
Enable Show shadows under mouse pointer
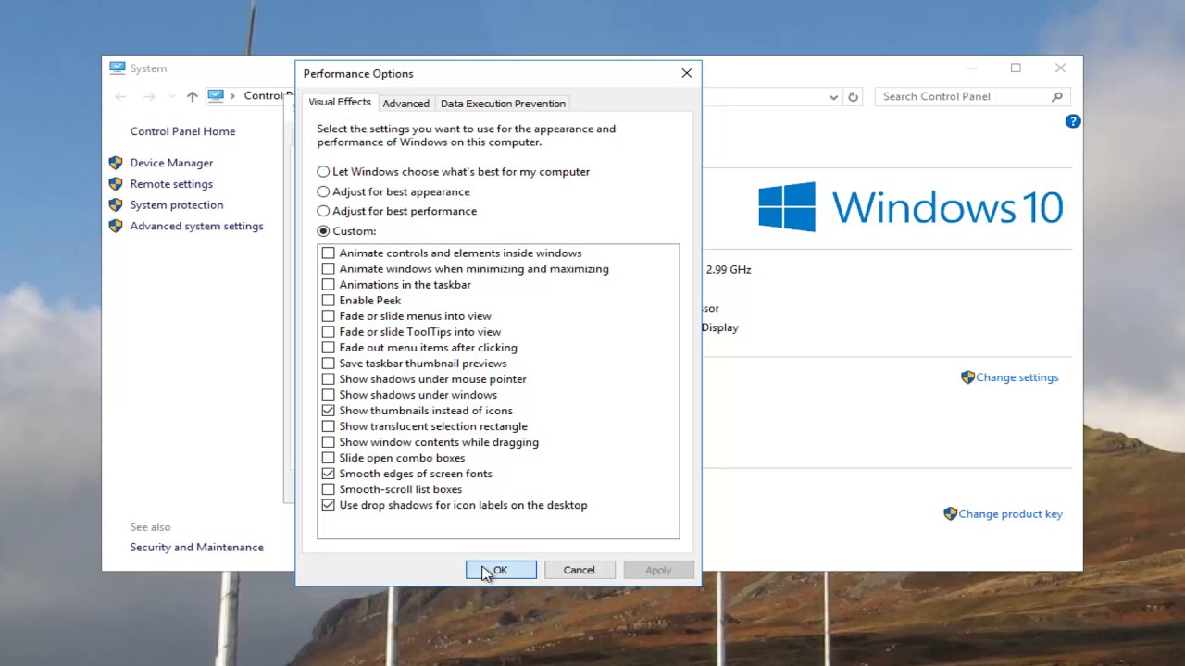[328, 379]
